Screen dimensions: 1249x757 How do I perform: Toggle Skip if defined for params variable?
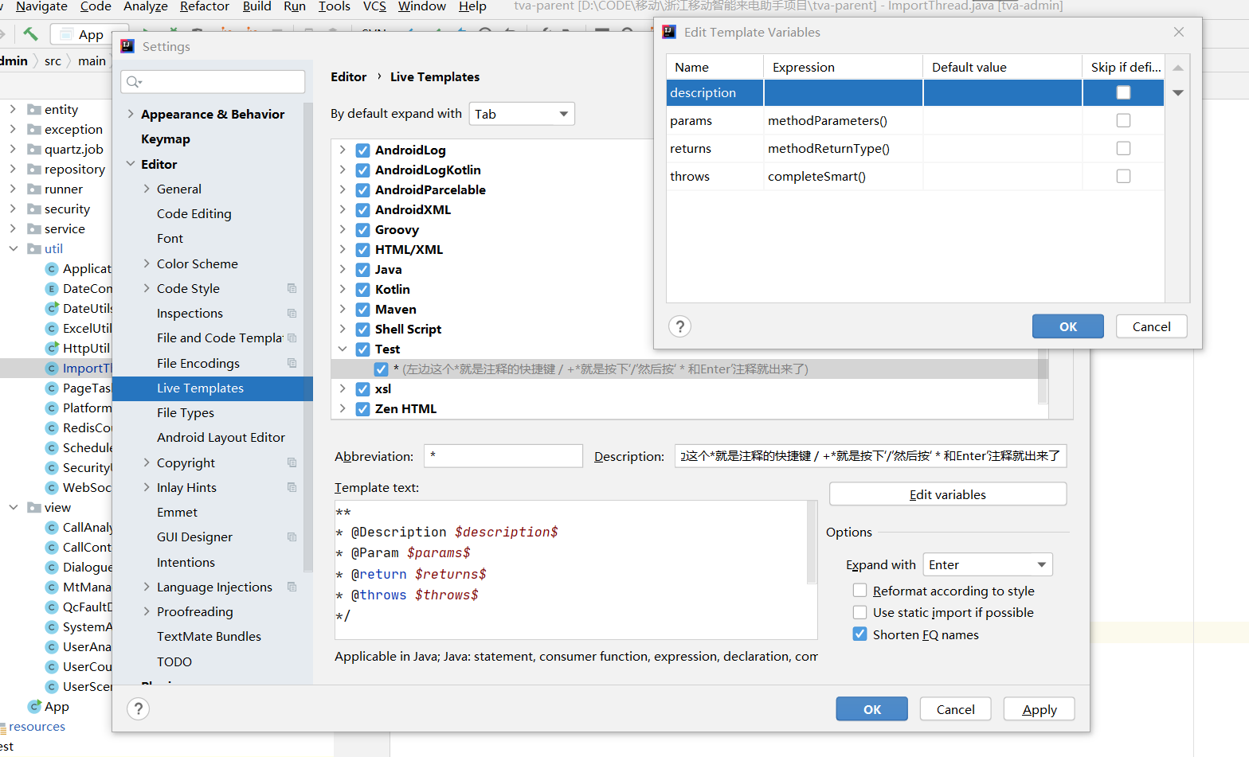tap(1123, 120)
